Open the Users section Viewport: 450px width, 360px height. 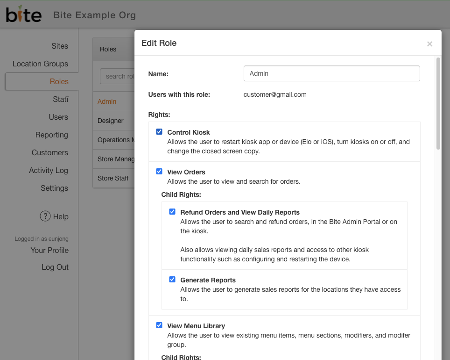pyautogui.click(x=58, y=117)
